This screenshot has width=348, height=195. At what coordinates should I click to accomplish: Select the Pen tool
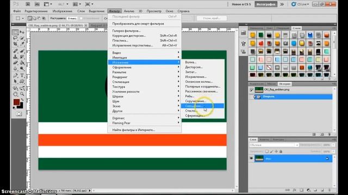pos(15,76)
